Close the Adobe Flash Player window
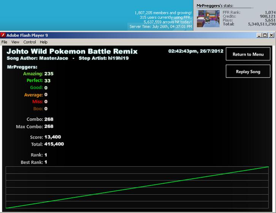This screenshot has width=276, height=213. [271, 35]
